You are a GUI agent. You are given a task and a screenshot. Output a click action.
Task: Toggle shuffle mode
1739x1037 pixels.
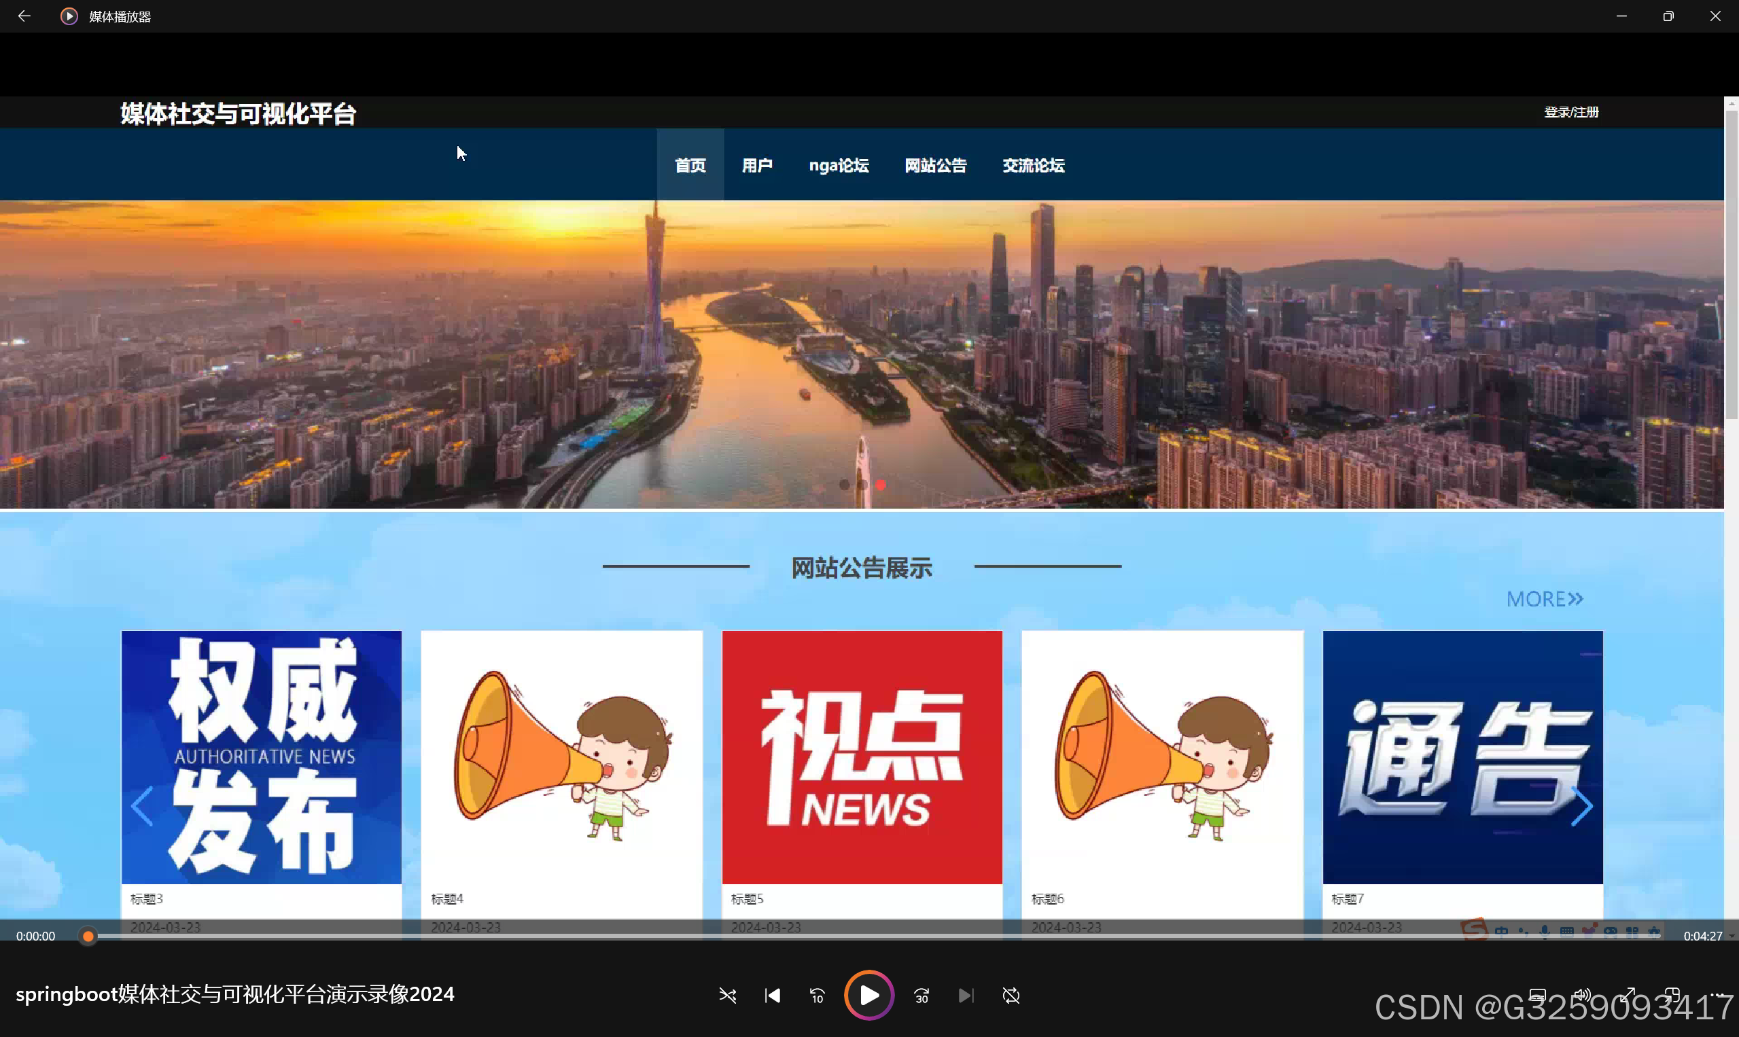click(x=727, y=995)
